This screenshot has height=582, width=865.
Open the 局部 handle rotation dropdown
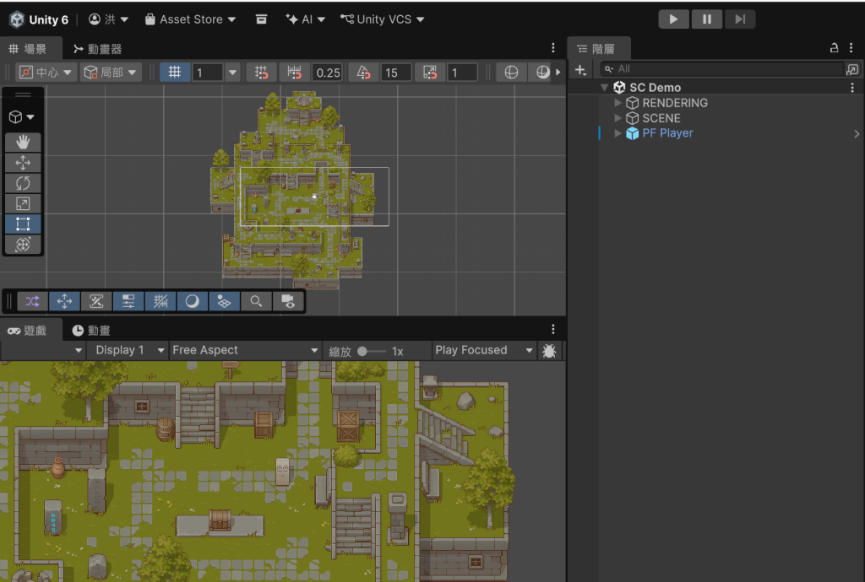click(x=111, y=73)
